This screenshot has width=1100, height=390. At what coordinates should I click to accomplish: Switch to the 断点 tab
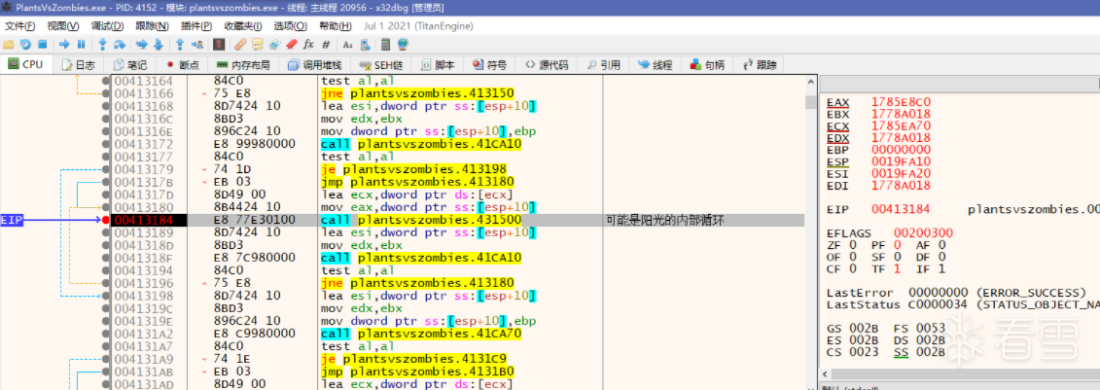coord(183,65)
